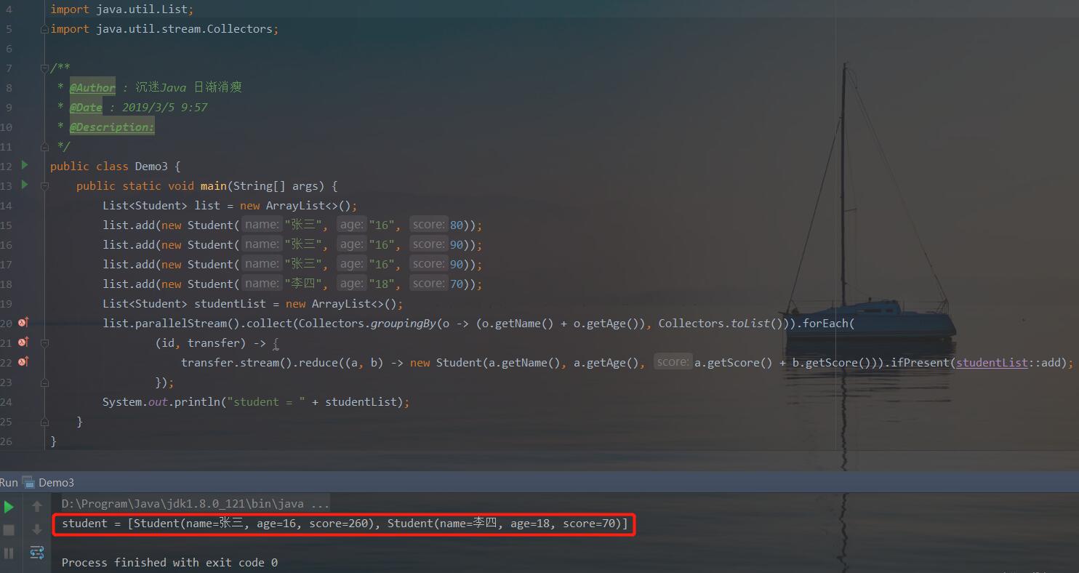Collapse the lambda body fold arrow on line 21
This screenshot has width=1079, height=573.
[44, 342]
